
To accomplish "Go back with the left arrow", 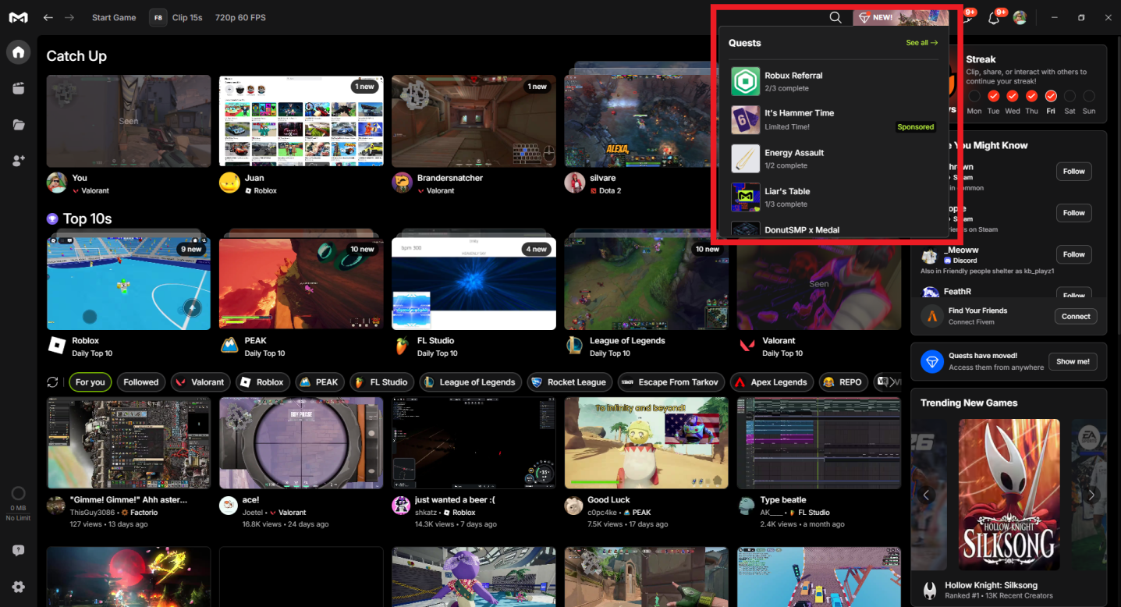I will (x=48, y=17).
